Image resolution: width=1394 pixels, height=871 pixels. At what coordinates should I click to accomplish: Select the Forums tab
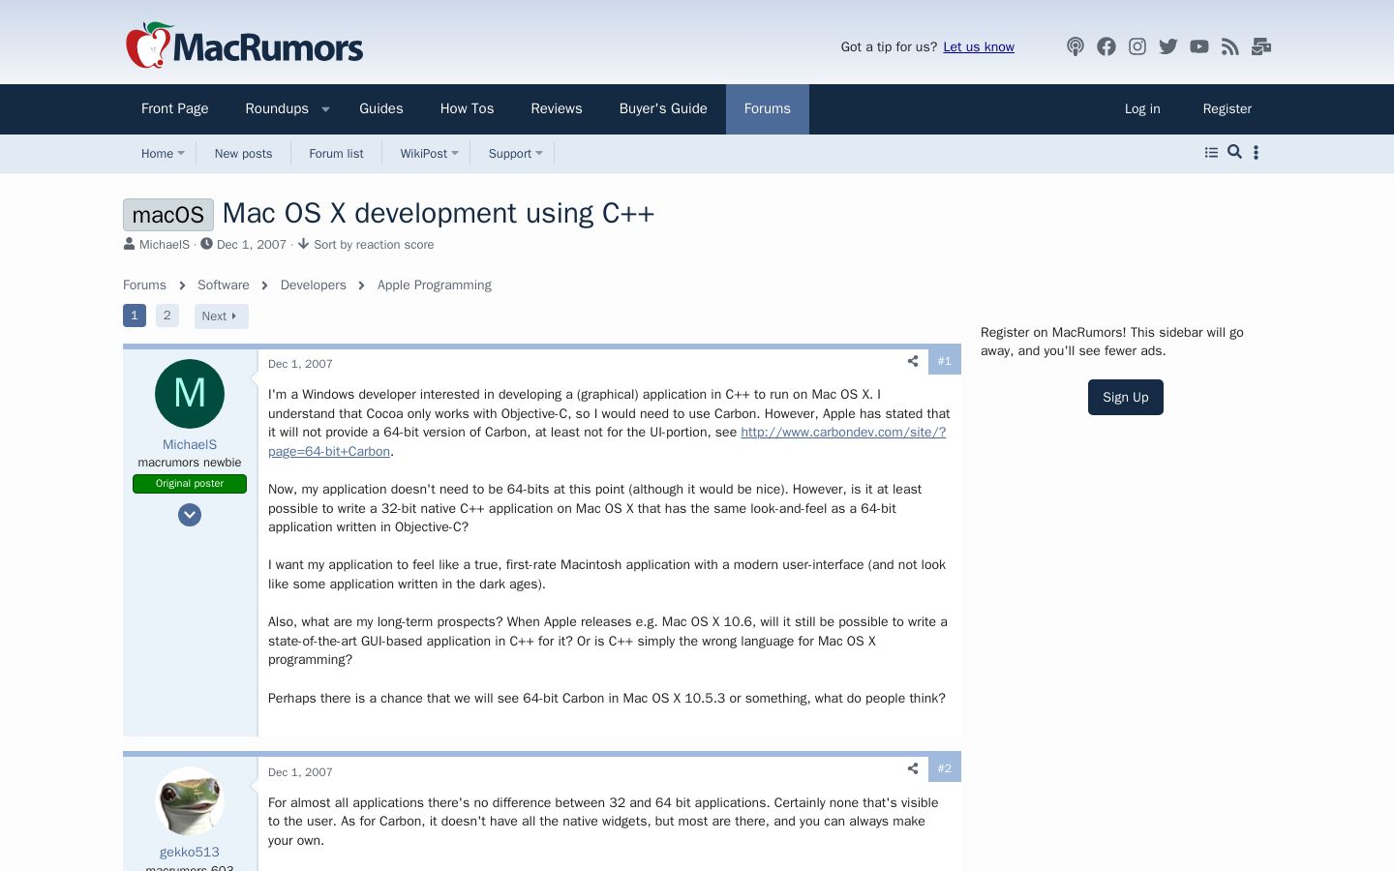[768, 109]
